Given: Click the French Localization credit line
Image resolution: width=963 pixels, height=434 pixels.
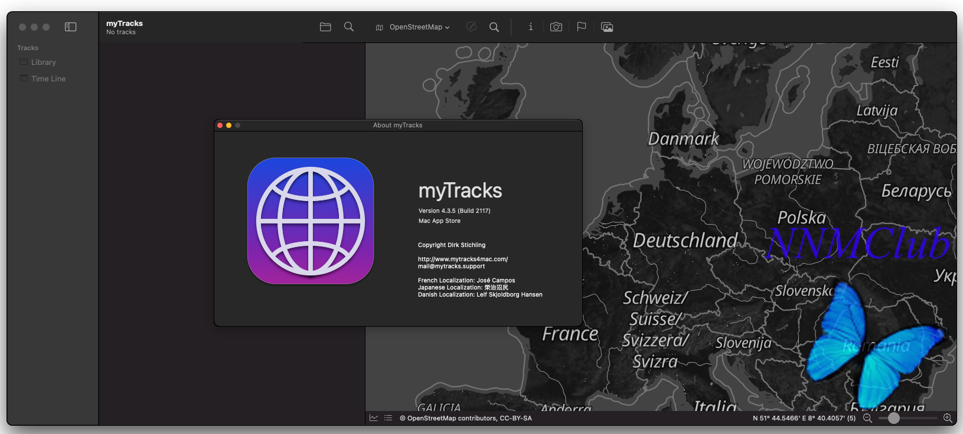Looking at the screenshot, I should coord(466,281).
